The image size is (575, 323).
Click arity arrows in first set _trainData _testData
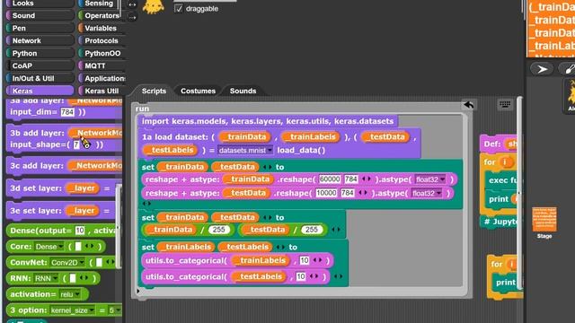tap(268, 167)
